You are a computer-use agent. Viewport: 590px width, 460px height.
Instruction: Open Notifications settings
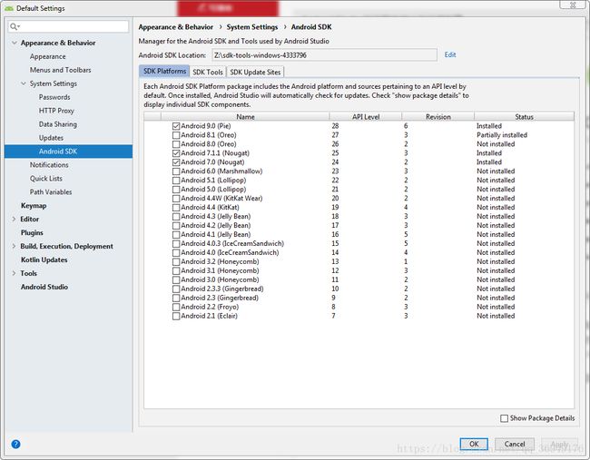pos(49,165)
